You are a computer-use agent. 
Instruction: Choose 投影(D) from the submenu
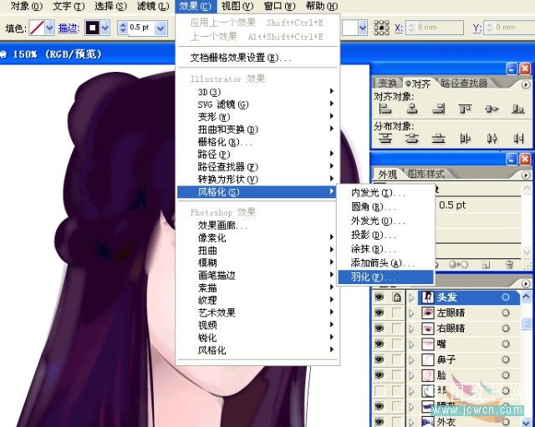(x=385, y=235)
